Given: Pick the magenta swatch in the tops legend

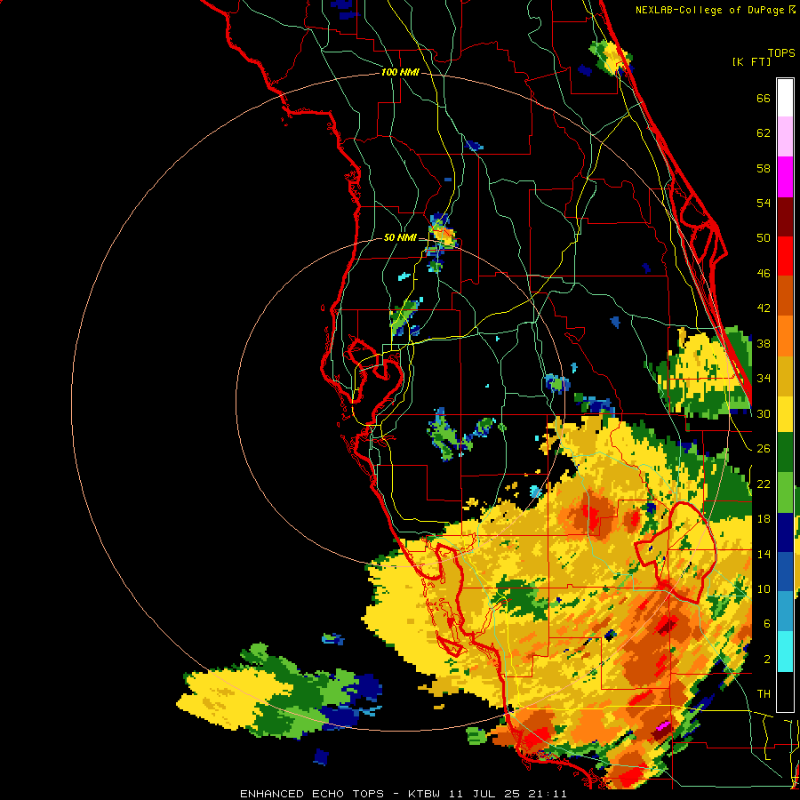Looking at the screenshot, I should (785, 177).
